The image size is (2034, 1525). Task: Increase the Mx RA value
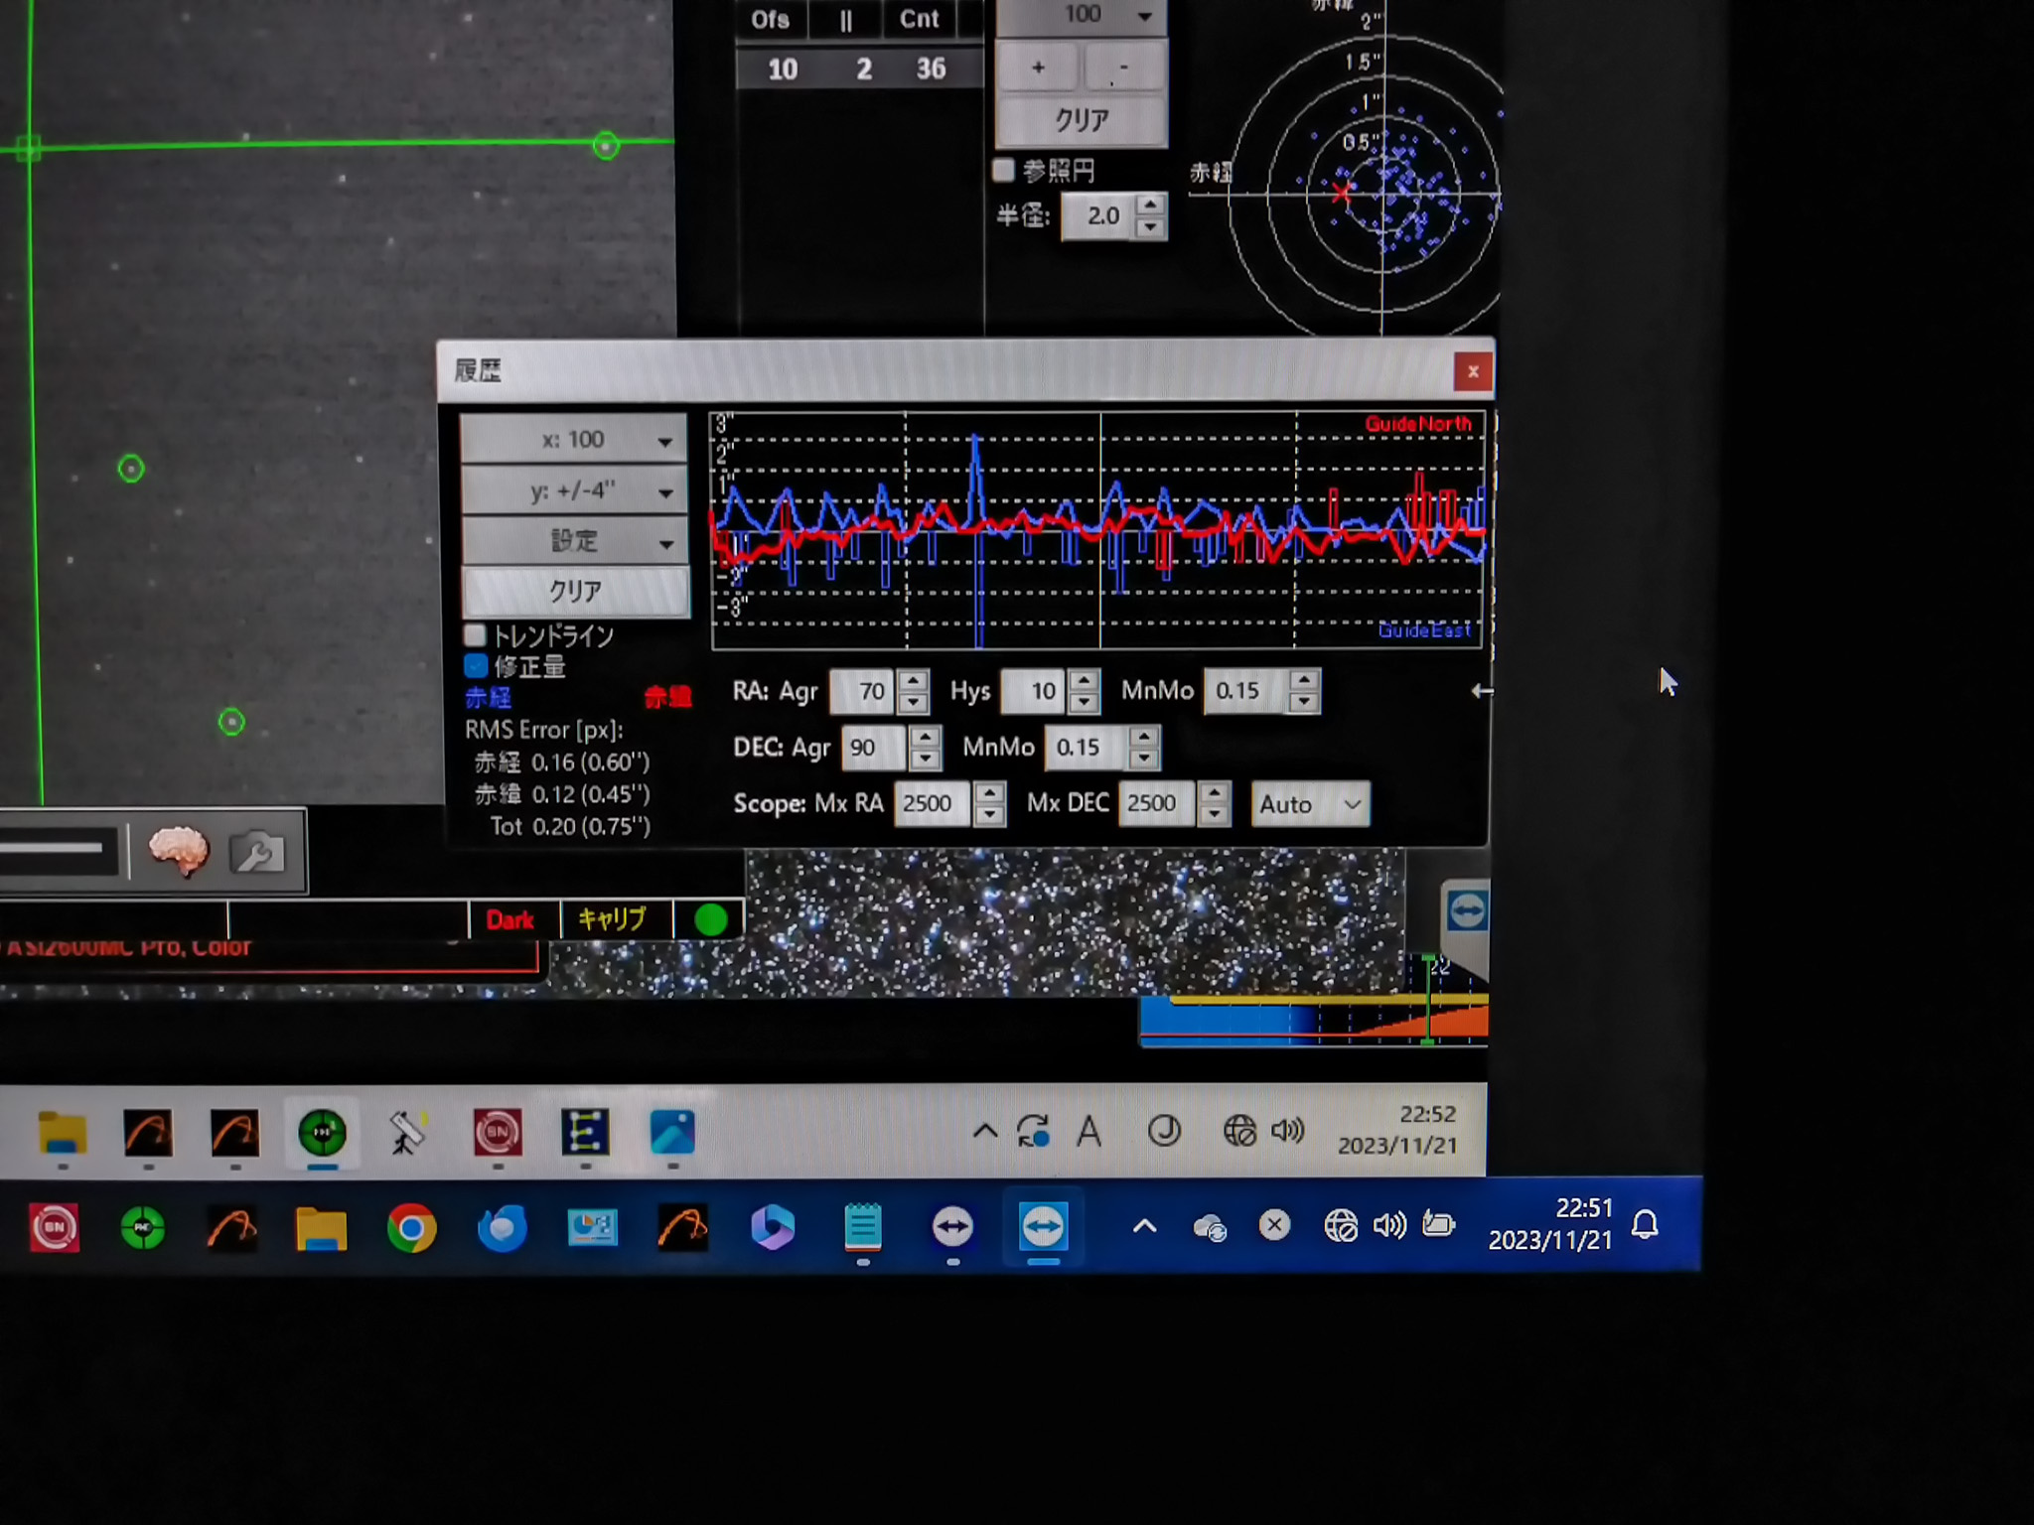tap(989, 793)
